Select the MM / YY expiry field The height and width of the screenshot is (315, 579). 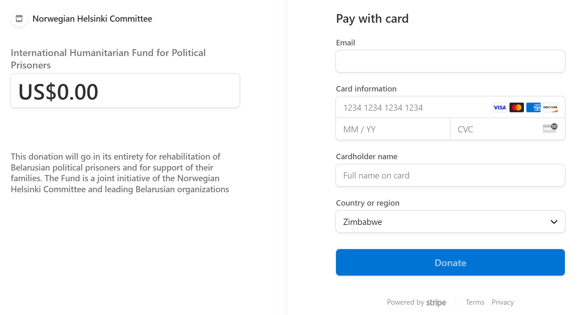[393, 129]
